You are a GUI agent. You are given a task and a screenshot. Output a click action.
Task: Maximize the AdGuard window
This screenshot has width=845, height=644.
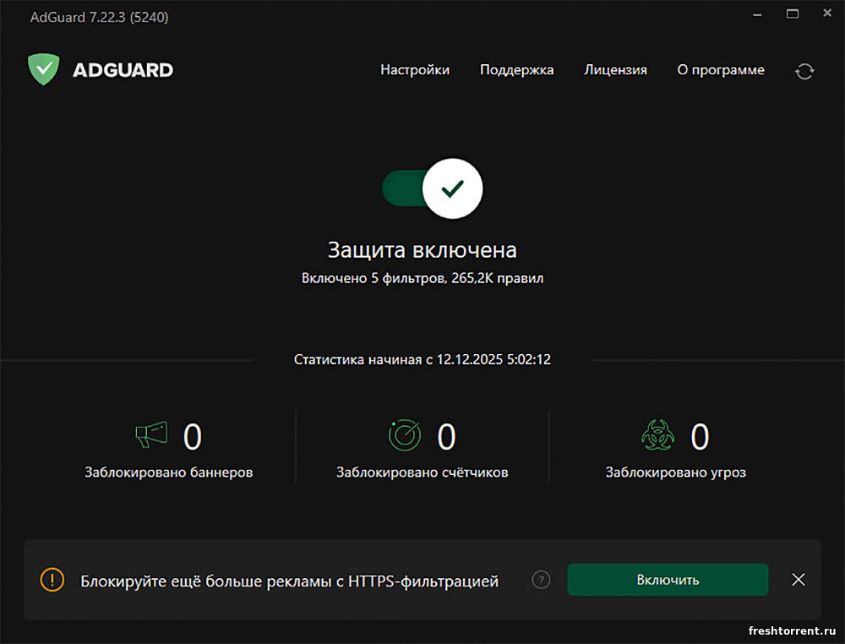click(793, 14)
